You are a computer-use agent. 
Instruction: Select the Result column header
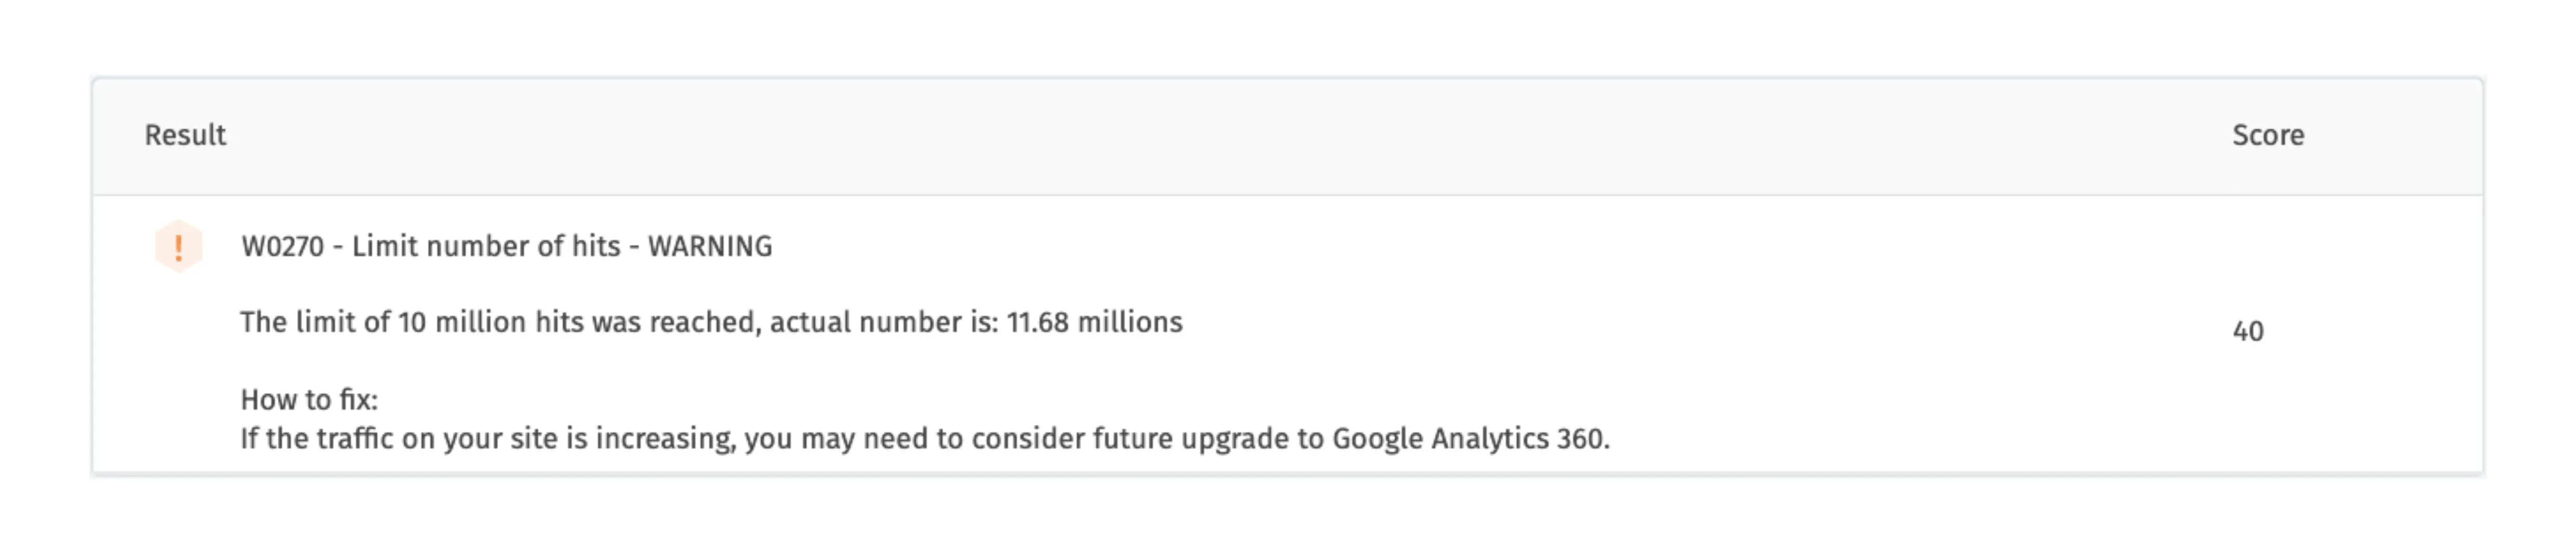[185, 135]
